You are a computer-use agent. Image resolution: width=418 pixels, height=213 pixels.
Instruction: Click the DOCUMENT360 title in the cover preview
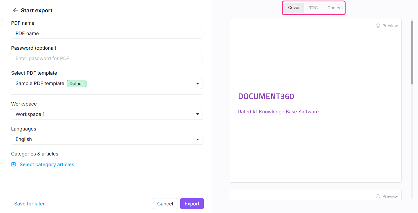(266, 96)
